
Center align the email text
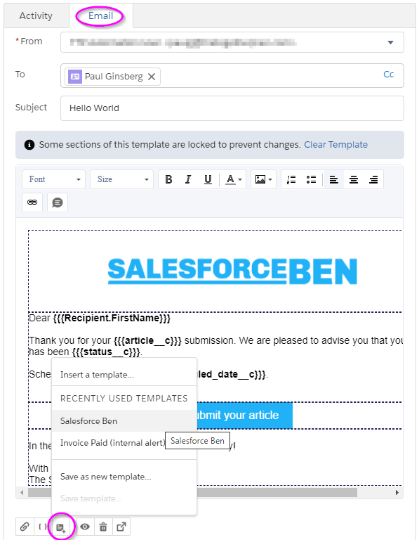click(x=353, y=179)
